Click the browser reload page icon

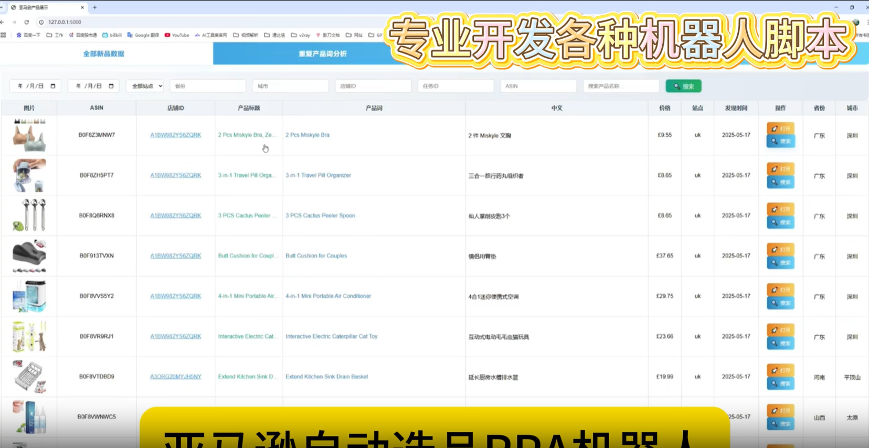coord(26,22)
